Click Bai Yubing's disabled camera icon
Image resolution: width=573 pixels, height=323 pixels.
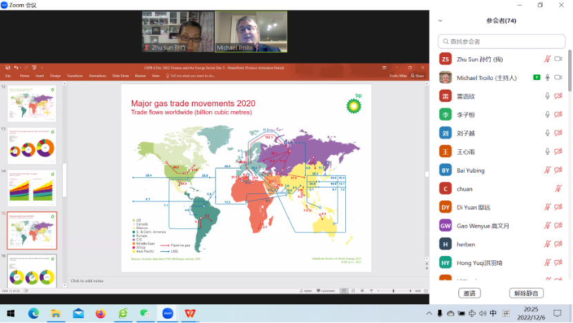click(559, 170)
